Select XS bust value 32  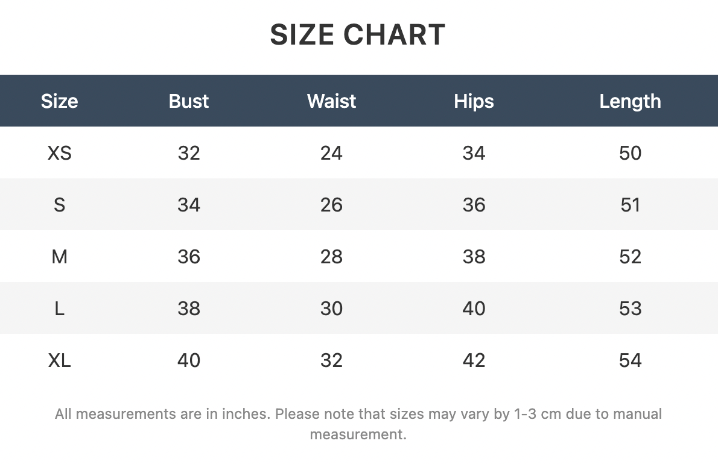(189, 152)
